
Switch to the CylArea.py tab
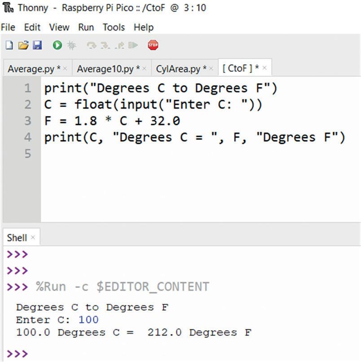(x=181, y=69)
